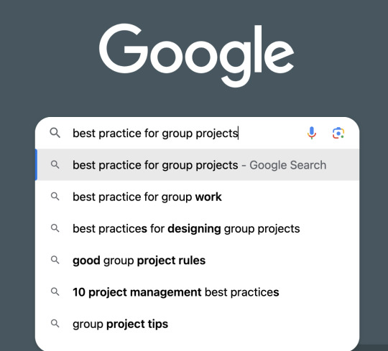
Task: Click the Google logo
Action: tap(196, 55)
